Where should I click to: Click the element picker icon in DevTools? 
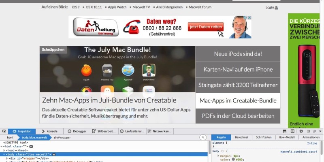point(4,131)
